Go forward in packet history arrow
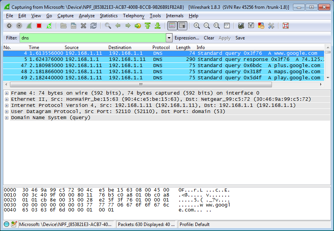334x231 pixels. coord(128,26)
